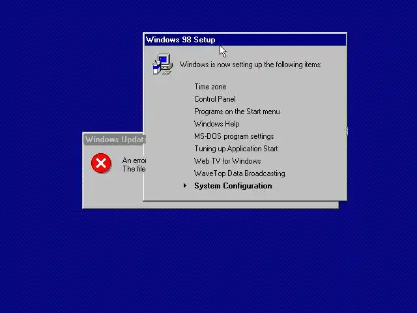Select the 'Time zone' item

pyautogui.click(x=210, y=87)
